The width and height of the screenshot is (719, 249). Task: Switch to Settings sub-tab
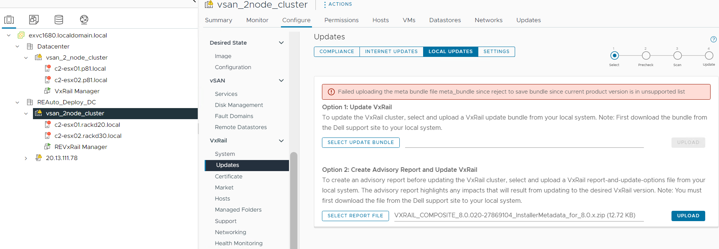coord(496,52)
